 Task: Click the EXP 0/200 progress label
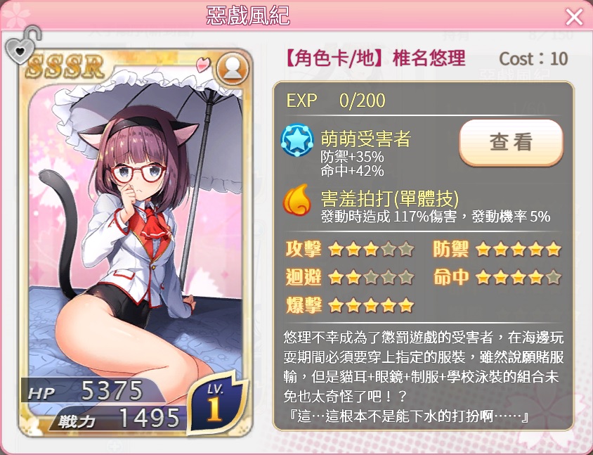[336, 101]
